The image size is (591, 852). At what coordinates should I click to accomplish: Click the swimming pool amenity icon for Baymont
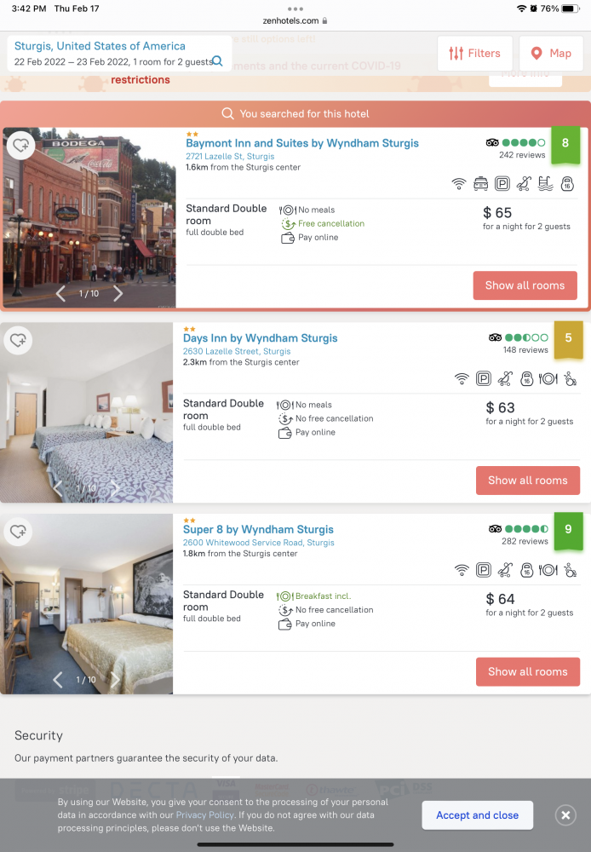pyautogui.click(x=545, y=184)
